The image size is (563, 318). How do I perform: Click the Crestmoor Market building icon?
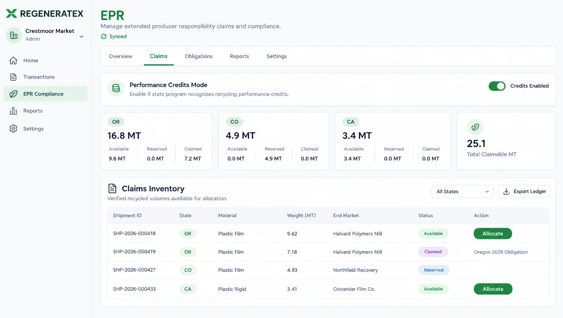14,35
